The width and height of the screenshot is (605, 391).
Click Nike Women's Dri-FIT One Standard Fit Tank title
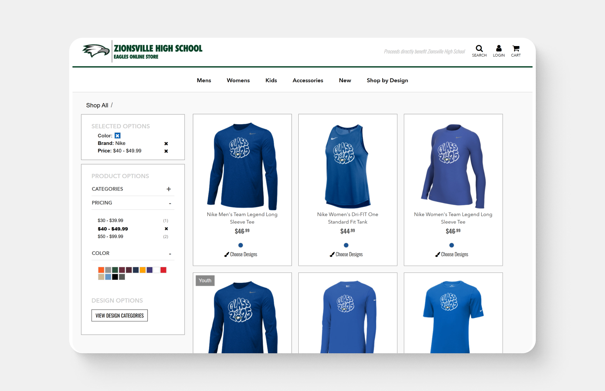click(347, 218)
